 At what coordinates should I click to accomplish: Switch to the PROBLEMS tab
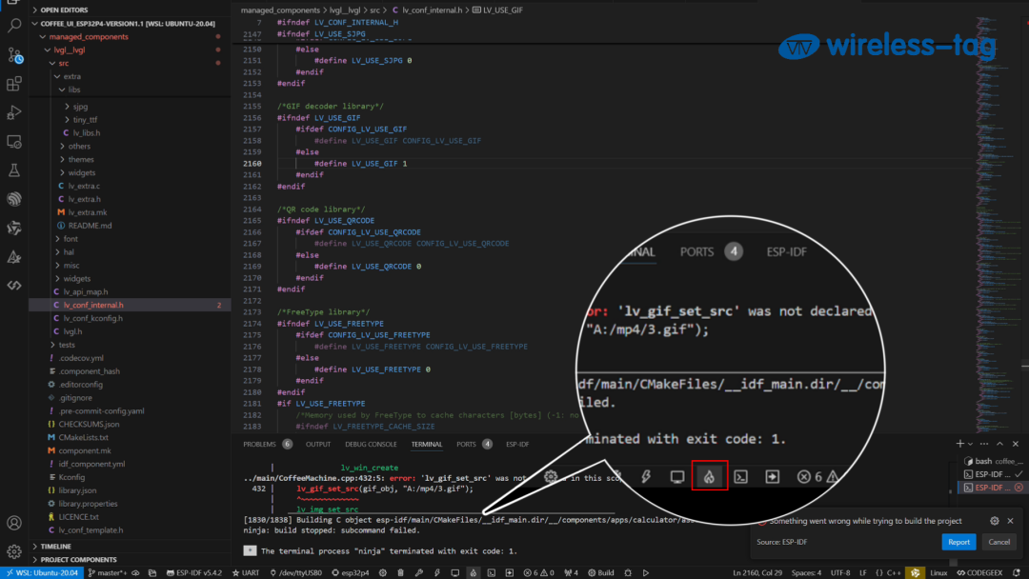(x=258, y=444)
